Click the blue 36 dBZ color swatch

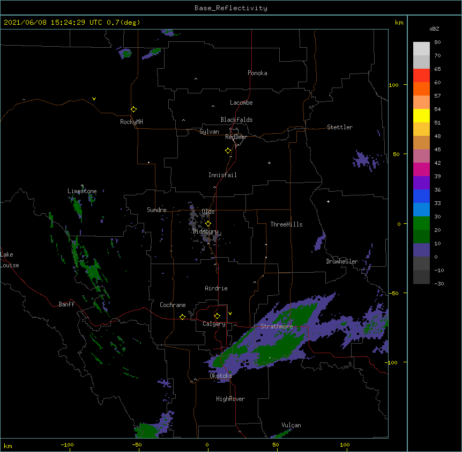tap(421, 196)
